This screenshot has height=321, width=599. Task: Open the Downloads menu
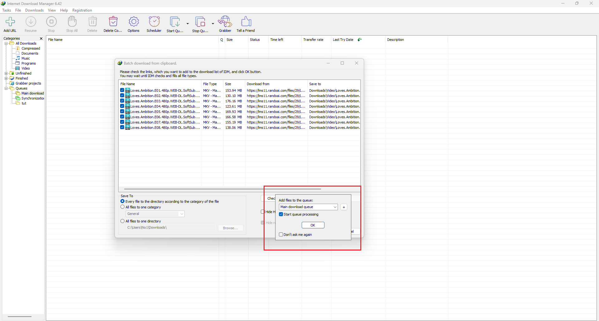(x=34, y=10)
